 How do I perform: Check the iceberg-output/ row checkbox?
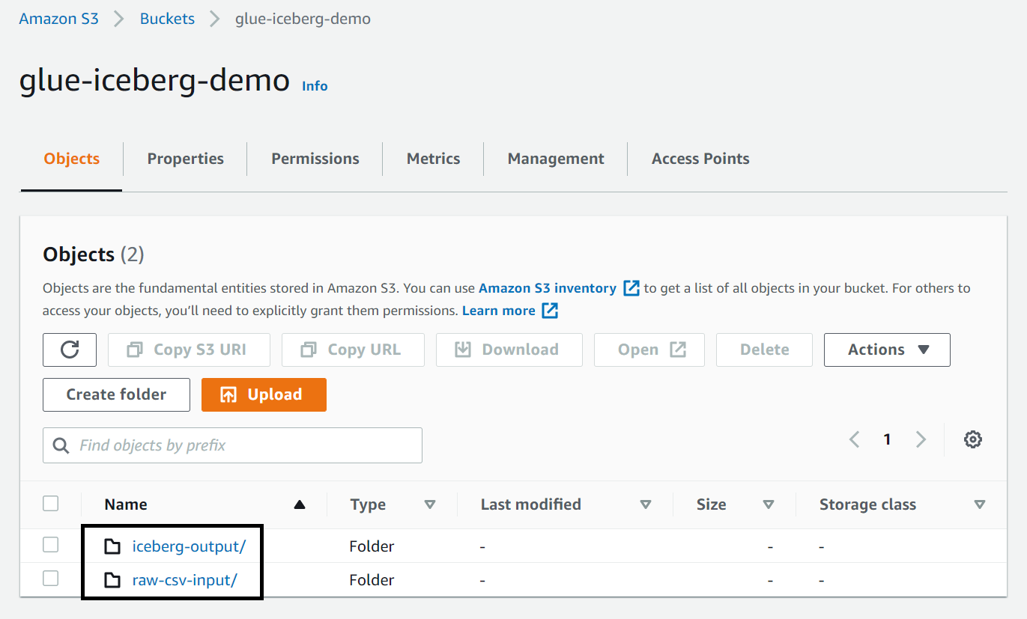click(x=51, y=546)
